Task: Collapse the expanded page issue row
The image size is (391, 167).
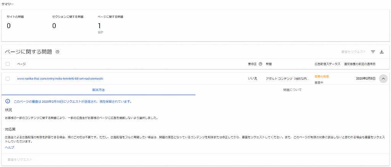Action: tap(383, 79)
